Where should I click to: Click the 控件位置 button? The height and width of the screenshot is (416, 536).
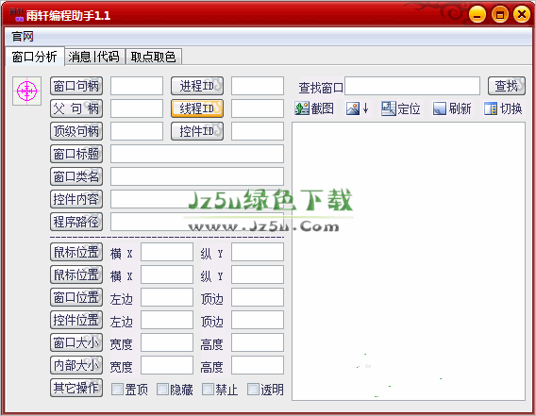tap(76, 320)
